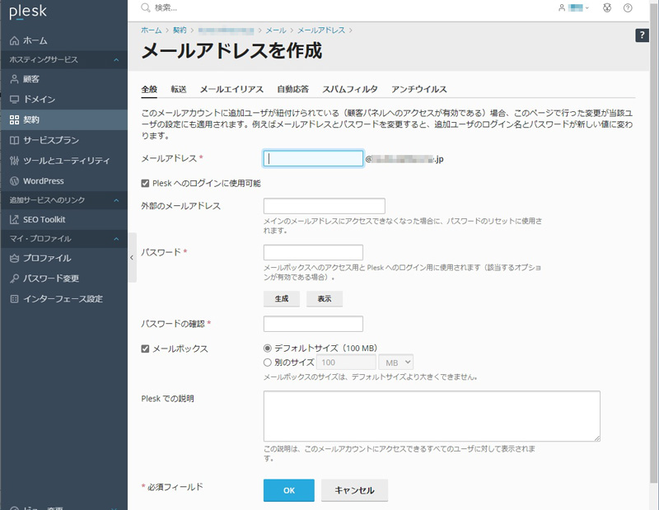Toggle the Plesk login permission checkbox
The height and width of the screenshot is (510, 659).
pyautogui.click(x=146, y=183)
